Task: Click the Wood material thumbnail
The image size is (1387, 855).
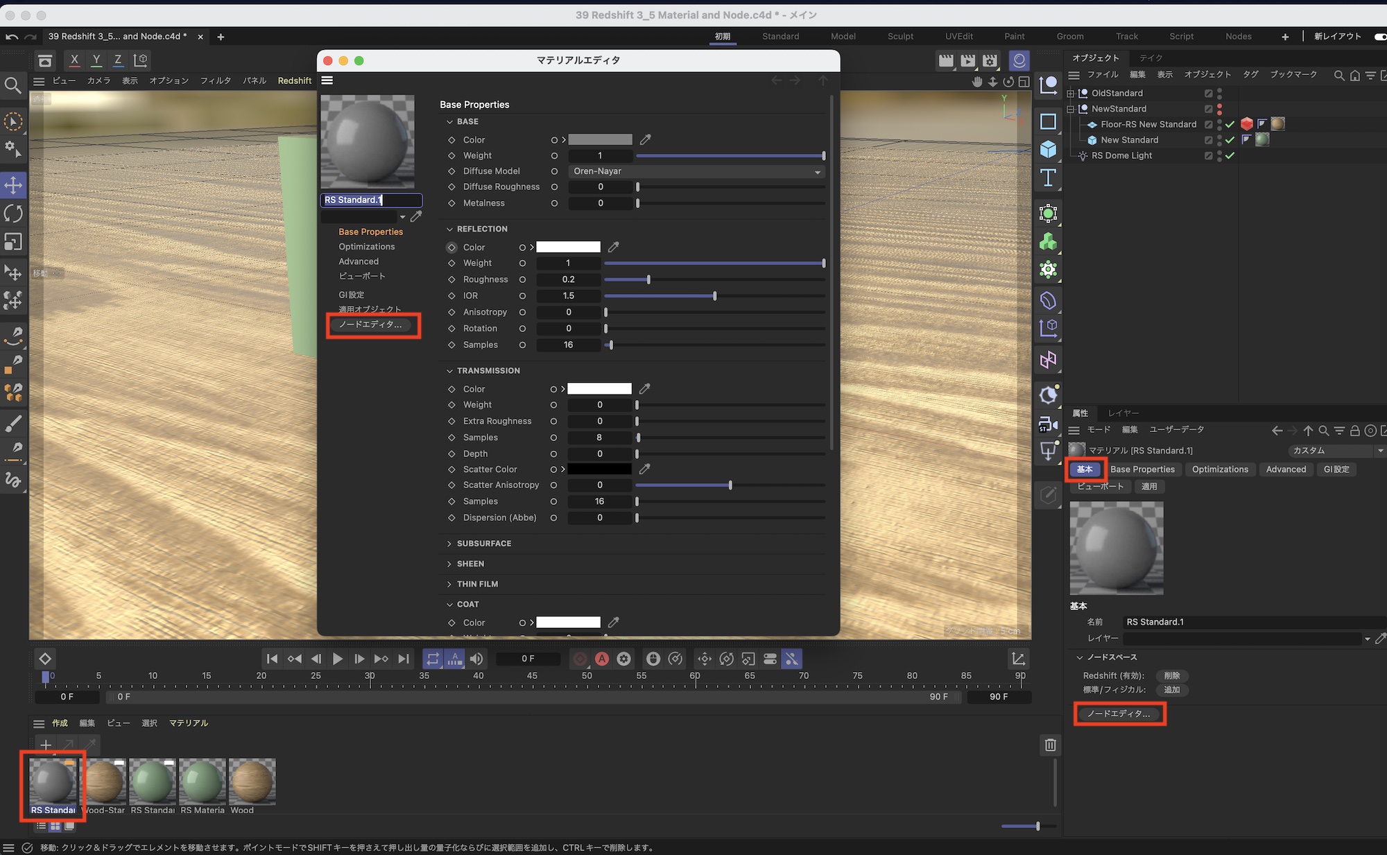Action: coord(252,782)
